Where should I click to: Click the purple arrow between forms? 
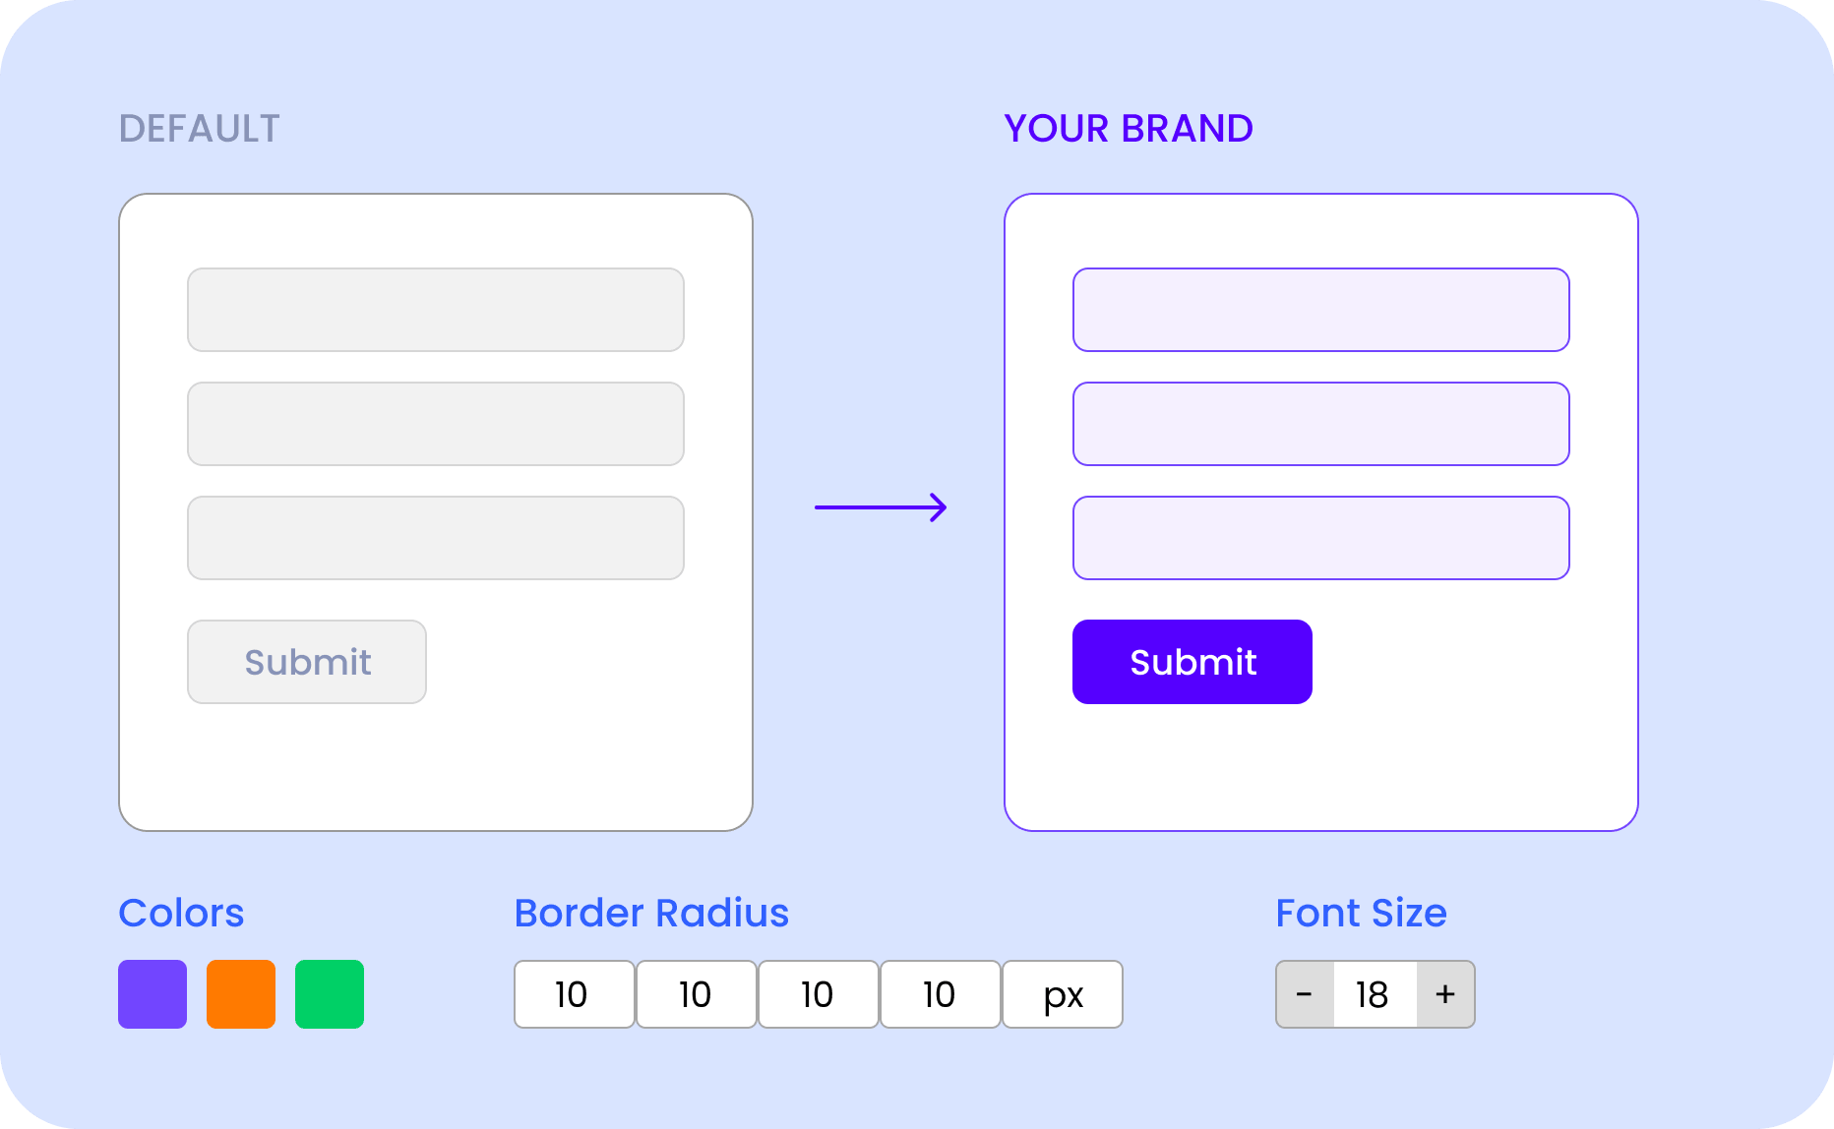click(x=881, y=507)
